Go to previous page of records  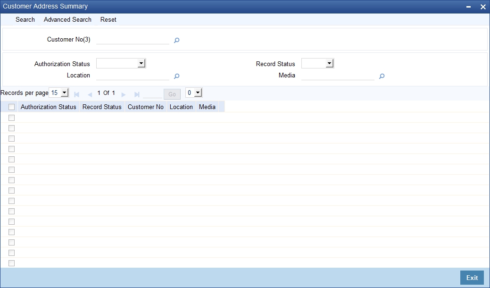(x=90, y=94)
